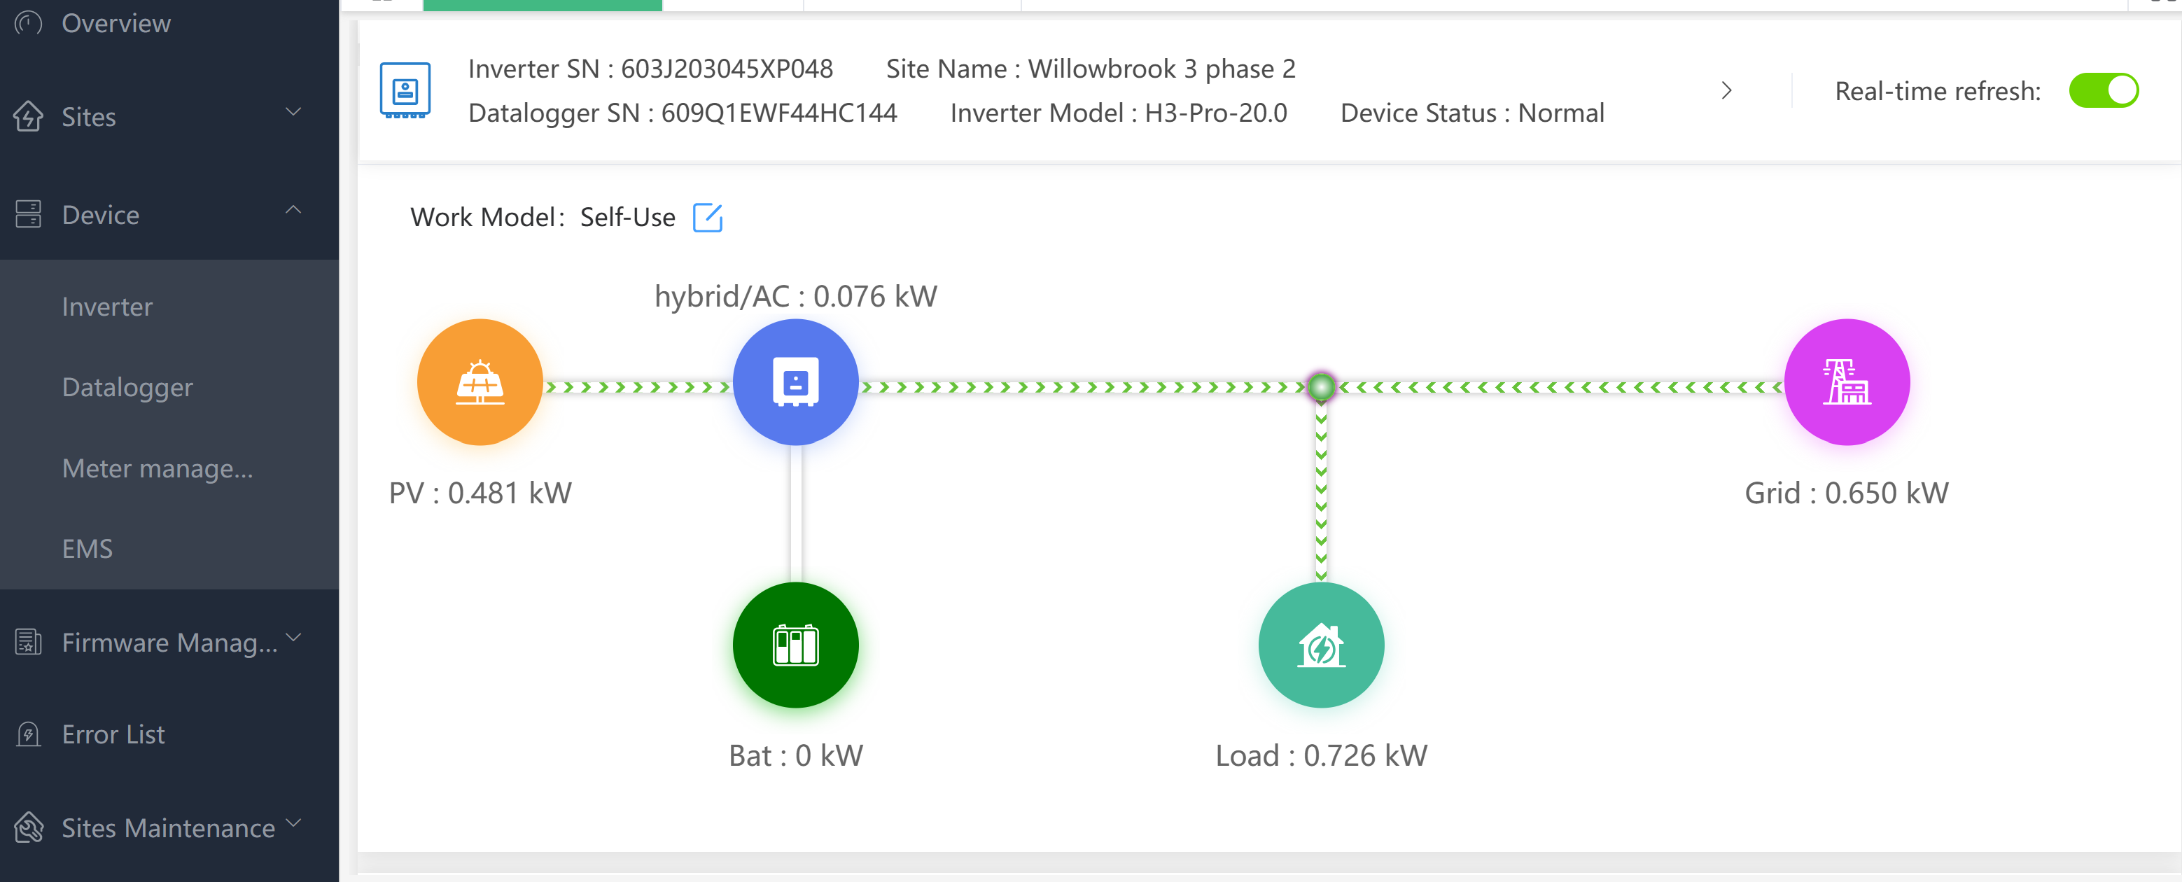The image size is (2182, 882).
Task: Click the blue hybrid inverter icon
Action: click(x=795, y=382)
